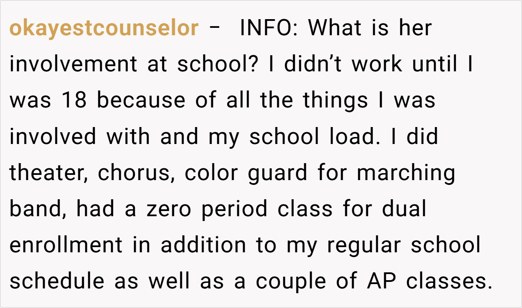Screen dimensions: 522x308
Task: Click the okayestcounselor username link
Action: pos(104,29)
